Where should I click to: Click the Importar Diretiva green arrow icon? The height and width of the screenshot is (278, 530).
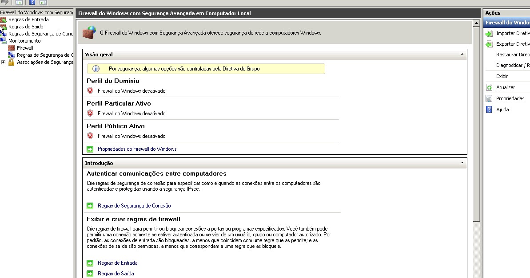[x=489, y=33]
